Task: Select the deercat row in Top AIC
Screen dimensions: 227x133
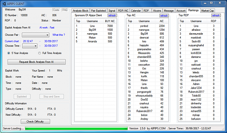Action: 147,38
